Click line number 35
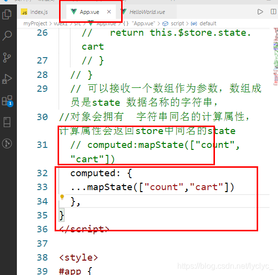The width and height of the screenshot is (278, 275). coord(42,215)
